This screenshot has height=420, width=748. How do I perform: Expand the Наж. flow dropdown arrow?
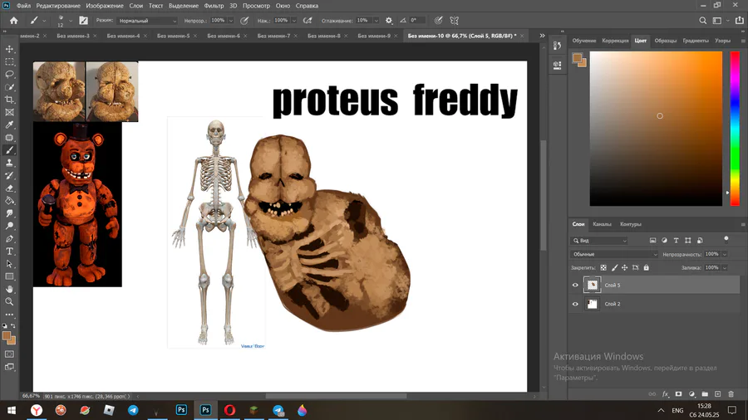click(294, 21)
